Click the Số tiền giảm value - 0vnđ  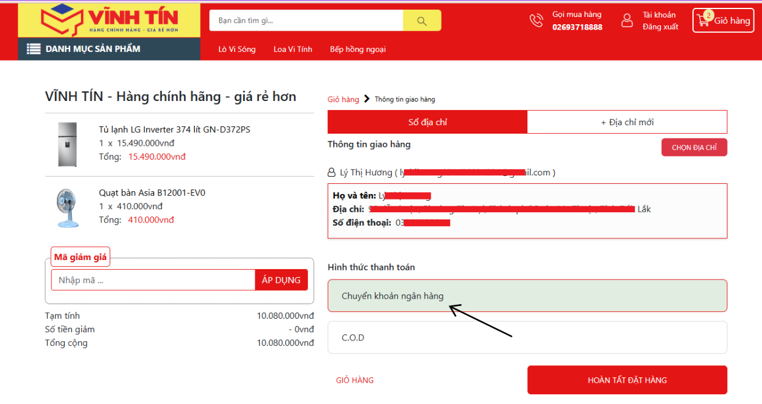click(x=302, y=330)
